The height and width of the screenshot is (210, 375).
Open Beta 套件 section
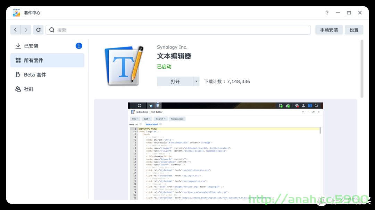47,75
